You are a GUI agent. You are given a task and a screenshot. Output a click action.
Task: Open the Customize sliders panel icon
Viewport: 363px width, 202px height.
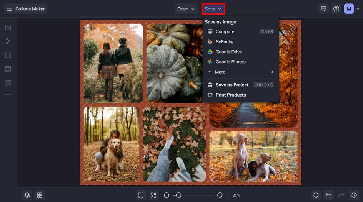point(8,41)
